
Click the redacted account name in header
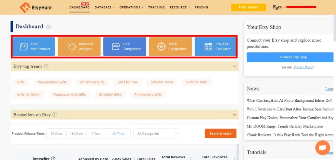[x=301, y=7]
